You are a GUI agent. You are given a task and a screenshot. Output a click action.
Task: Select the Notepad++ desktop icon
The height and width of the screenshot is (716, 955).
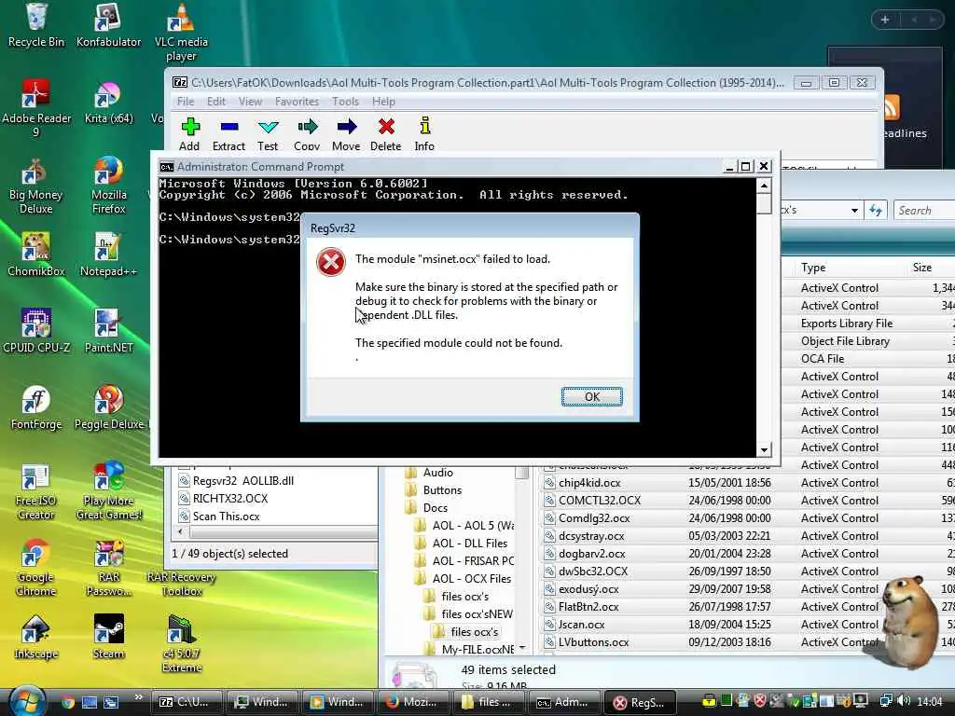(108, 255)
